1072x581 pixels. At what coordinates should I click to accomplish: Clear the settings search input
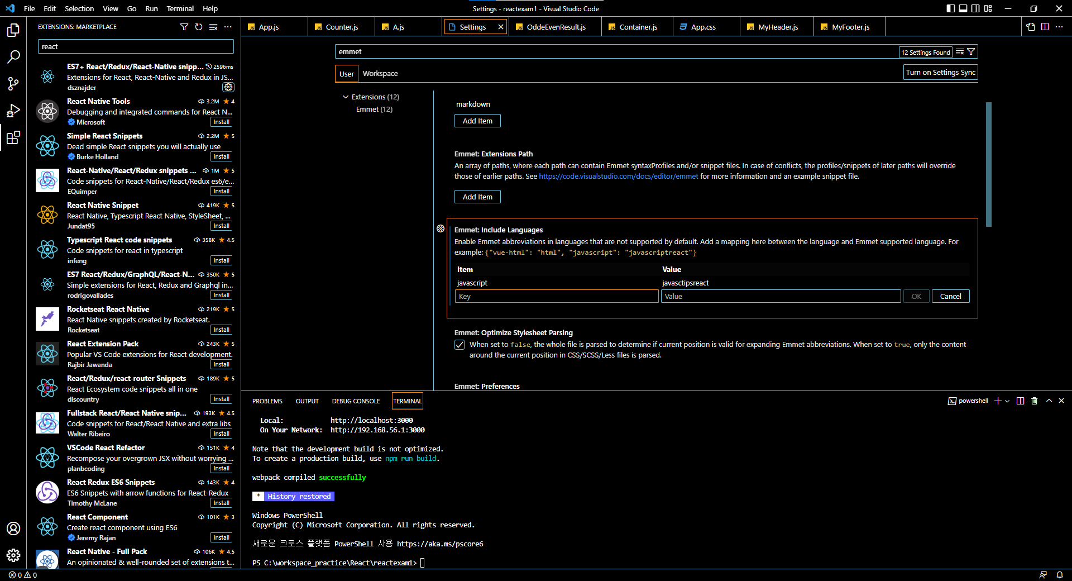(x=960, y=52)
